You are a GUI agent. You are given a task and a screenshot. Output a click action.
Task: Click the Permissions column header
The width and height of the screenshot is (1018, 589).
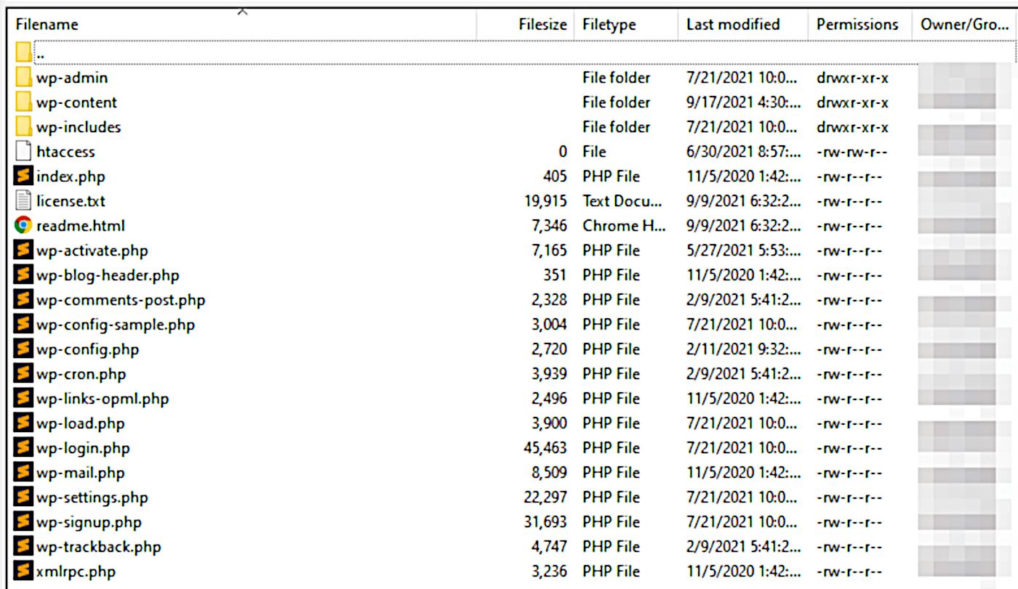coord(858,24)
